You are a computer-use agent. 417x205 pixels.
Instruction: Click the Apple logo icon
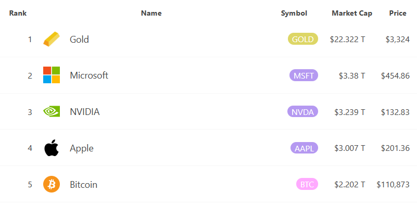point(52,148)
